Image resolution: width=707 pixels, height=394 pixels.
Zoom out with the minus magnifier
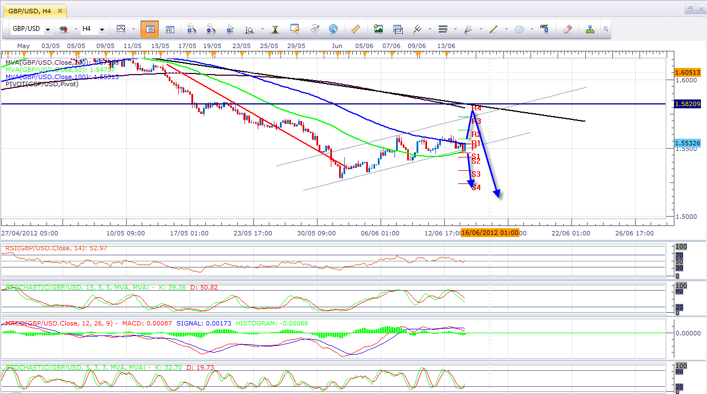point(211,29)
